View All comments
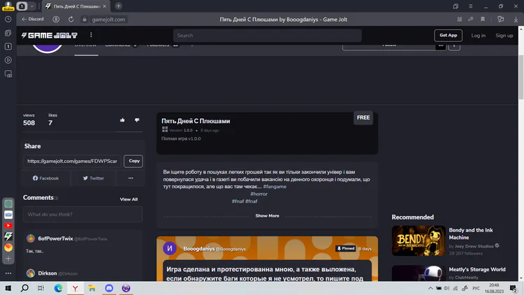This screenshot has width=524, height=295. coord(129,199)
